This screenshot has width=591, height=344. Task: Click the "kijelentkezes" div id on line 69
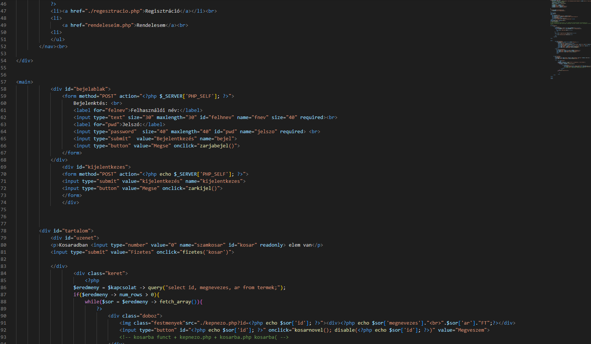point(107,167)
